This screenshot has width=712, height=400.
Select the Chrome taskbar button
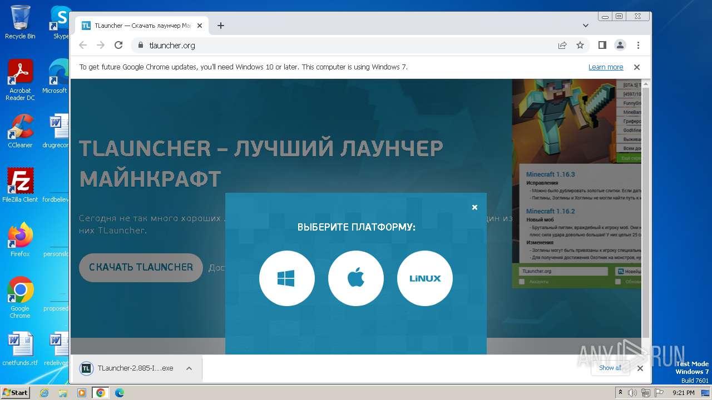point(101,393)
